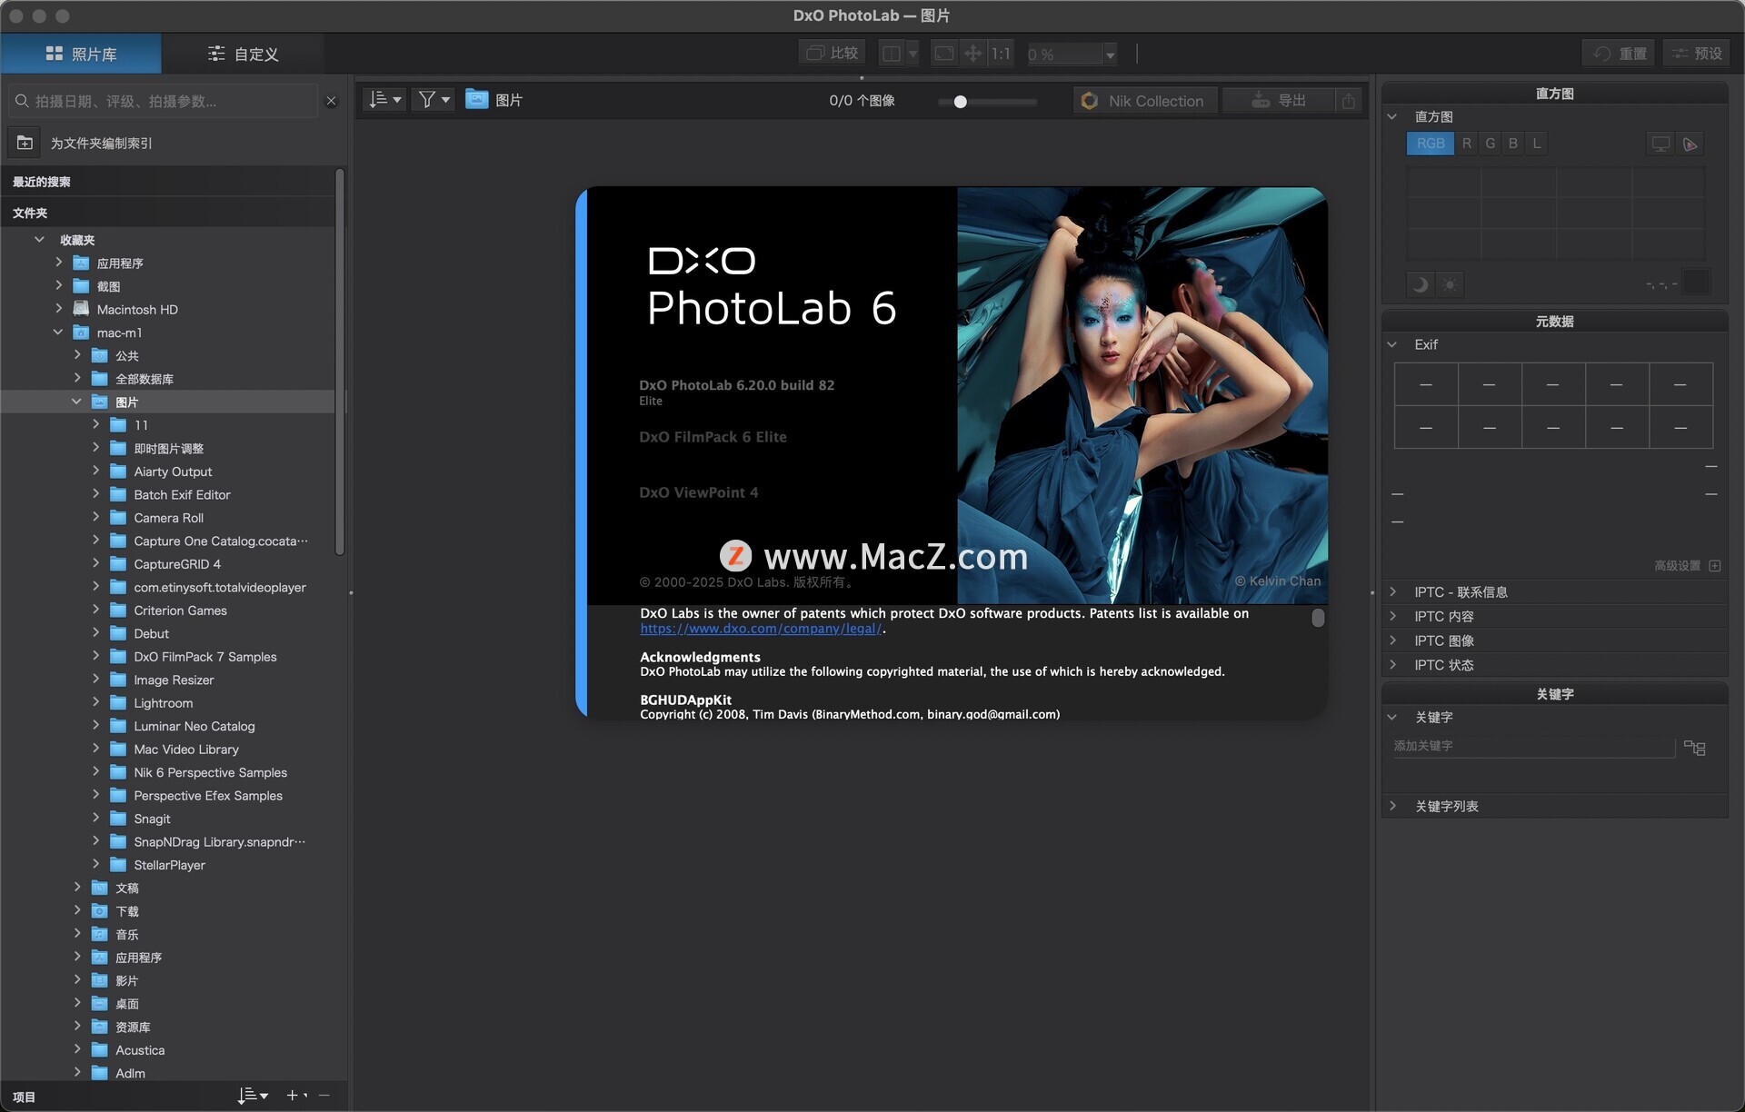1745x1112 pixels.
Task: Click the Compare (比较) button
Action: [833, 54]
